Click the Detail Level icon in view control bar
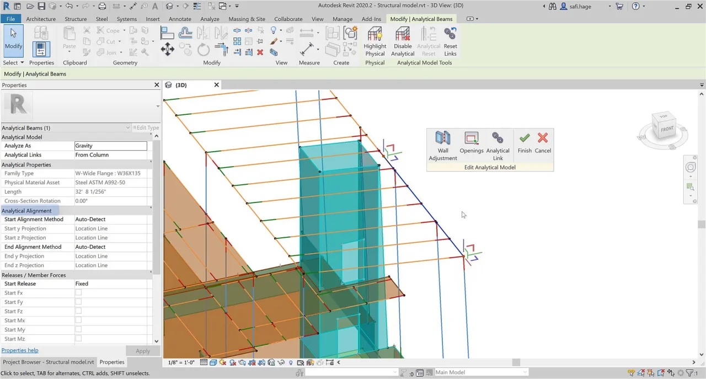The image size is (706, 379). click(204, 362)
